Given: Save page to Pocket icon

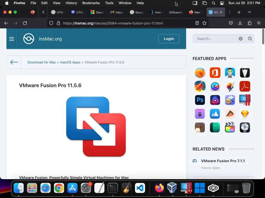Looking at the screenshot, I should coord(231,23).
